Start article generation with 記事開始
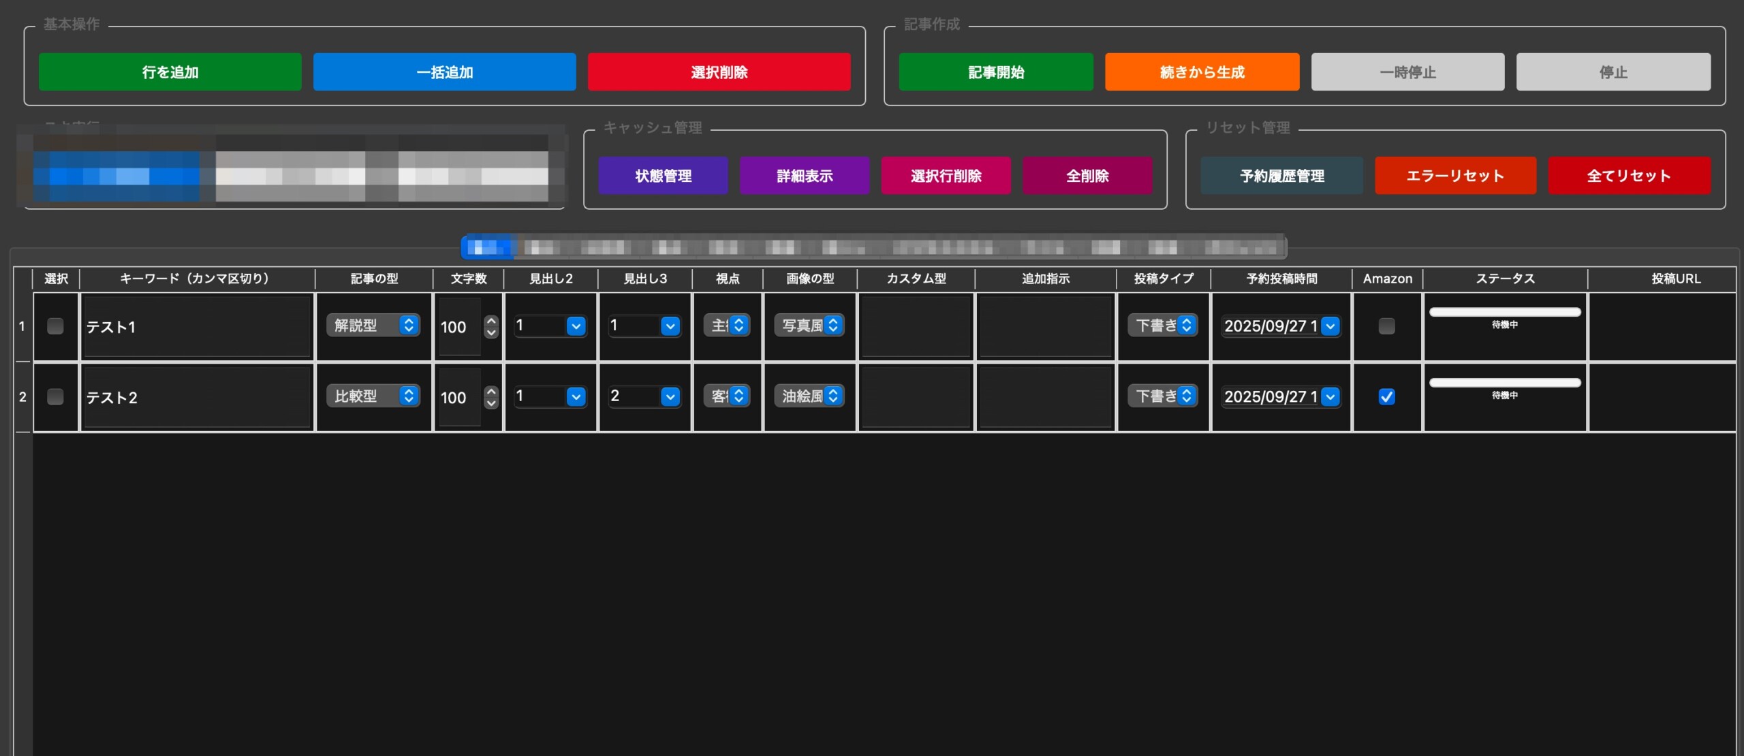 point(995,72)
